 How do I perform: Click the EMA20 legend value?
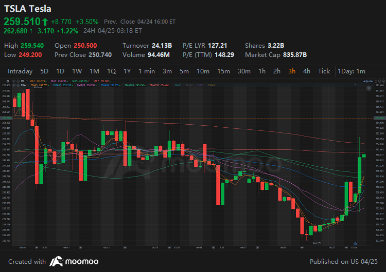(x=86, y=85)
